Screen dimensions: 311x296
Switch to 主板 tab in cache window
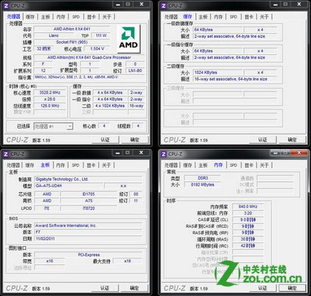click(x=203, y=17)
